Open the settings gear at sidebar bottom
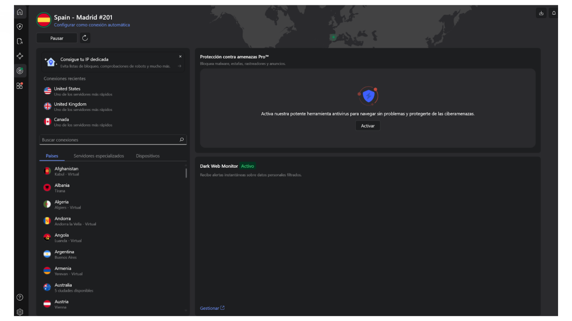 20,312
